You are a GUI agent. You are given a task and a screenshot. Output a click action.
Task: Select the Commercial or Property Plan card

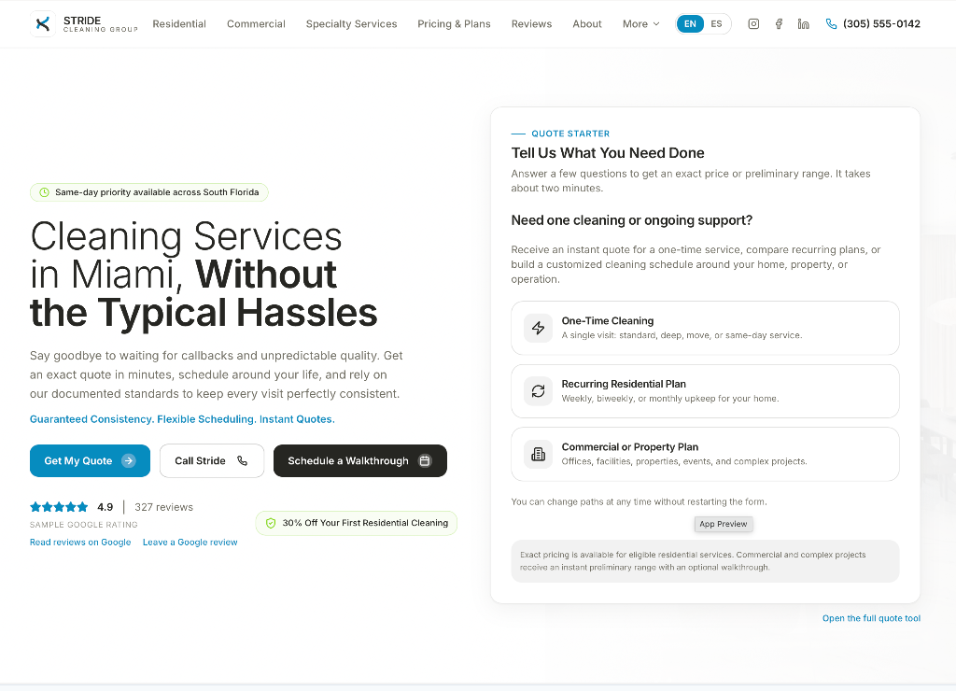tap(705, 455)
